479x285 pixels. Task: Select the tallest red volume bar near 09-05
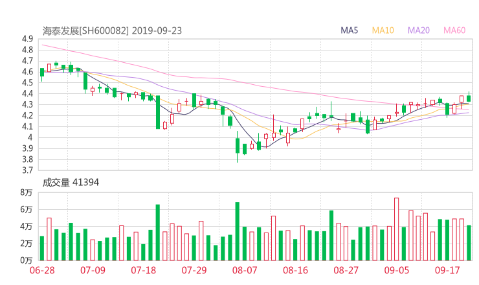[x=396, y=229]
